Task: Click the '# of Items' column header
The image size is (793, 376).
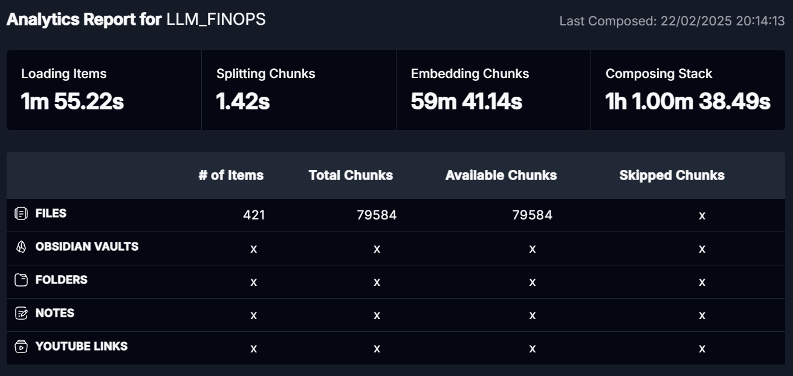Action: [231, 175]
